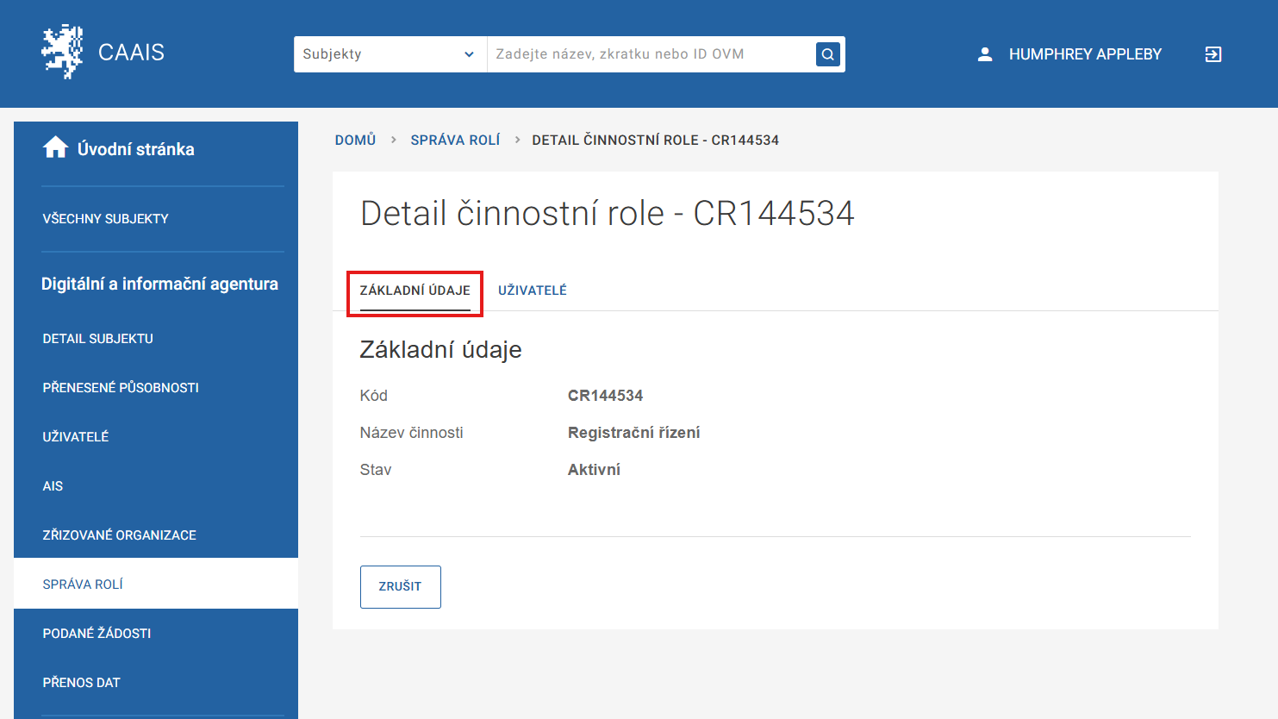Click the logout icon in header
The width and height of the screenshot is (1278, 719).
1213,54
